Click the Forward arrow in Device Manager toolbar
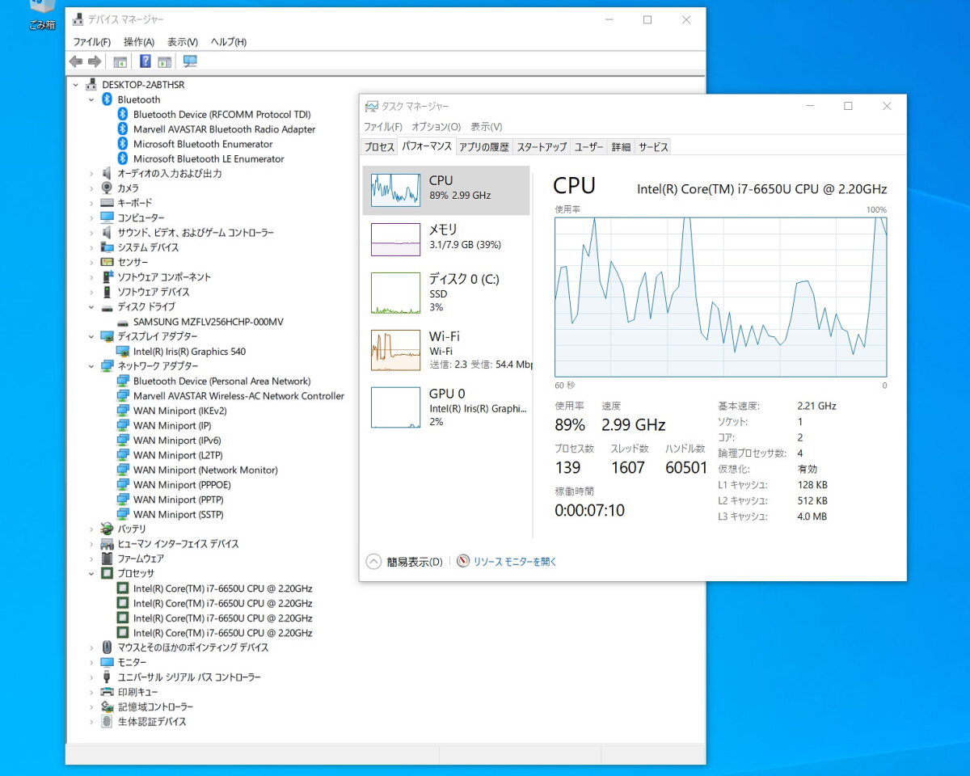Screen dimensions: 970x776 click(95, 61)
